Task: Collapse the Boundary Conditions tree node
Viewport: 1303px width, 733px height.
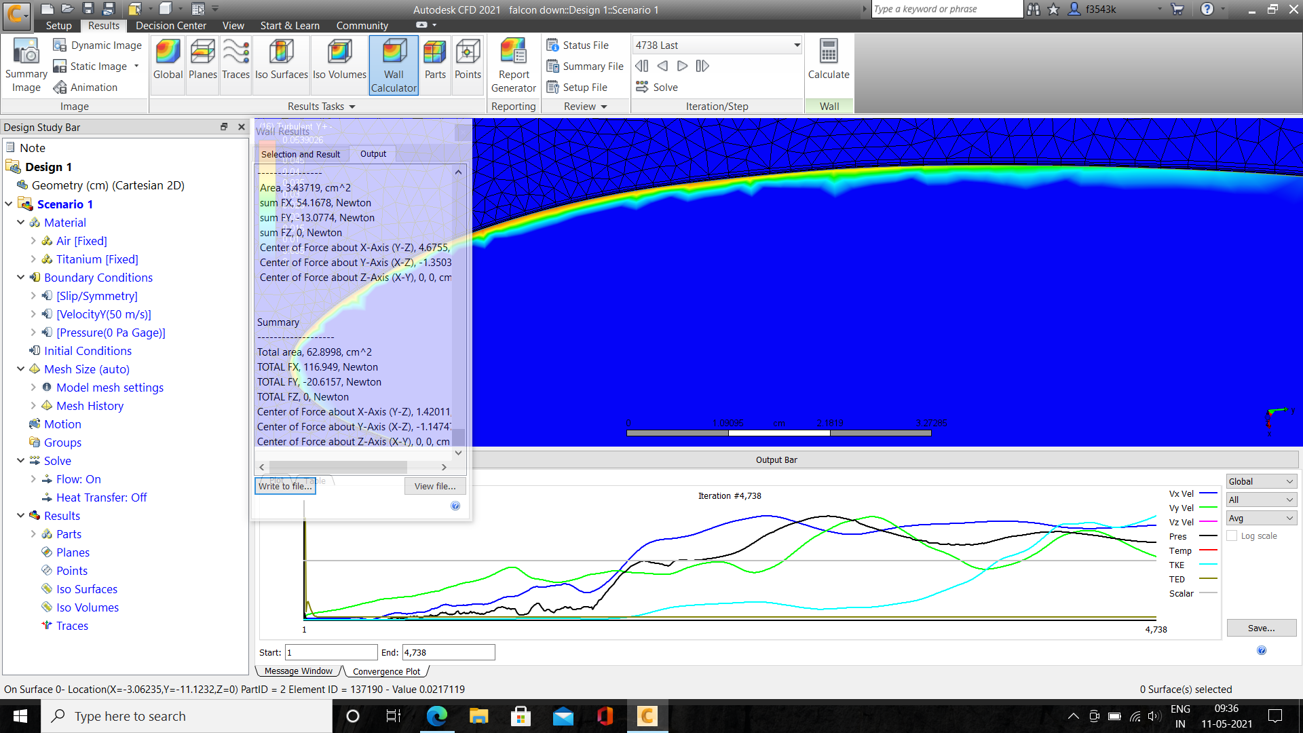Action: coord(20,277)
